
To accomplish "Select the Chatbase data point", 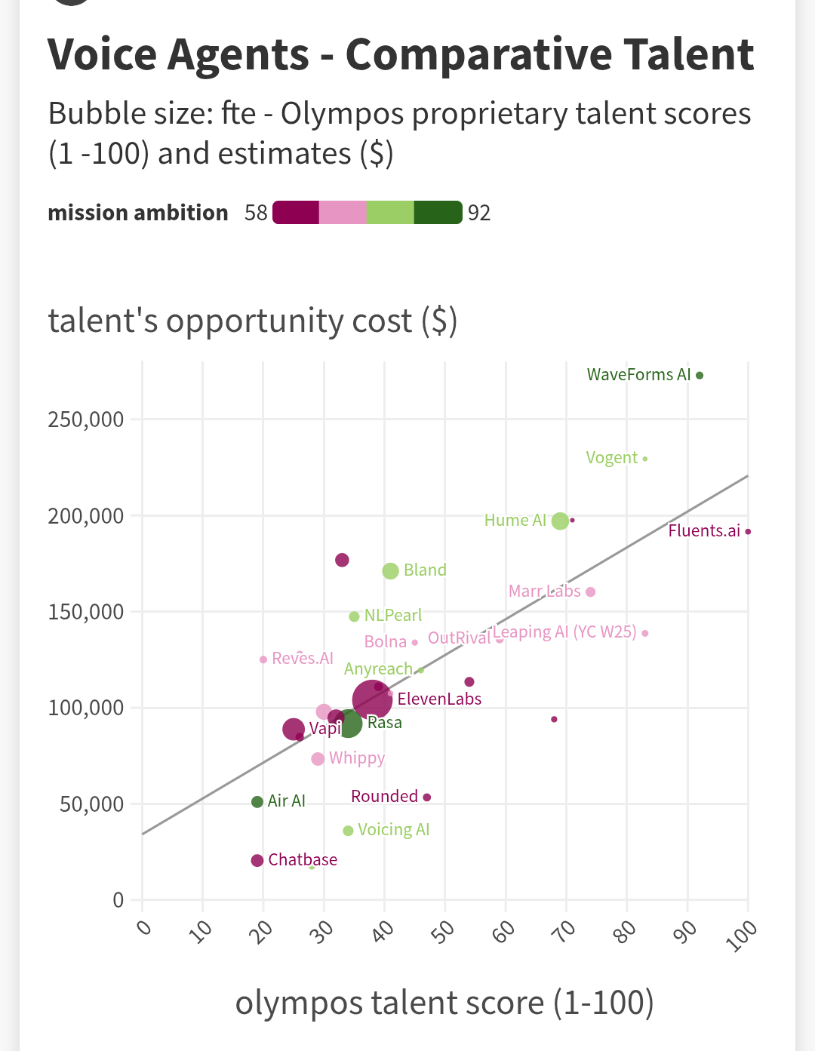I will point(257,860).
